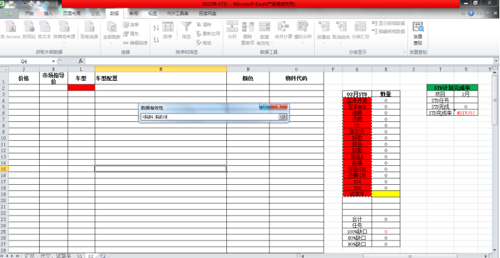The image size is (500, 258).
Task: Close the 数据有效性 dialog
Action: tap(279, 106)
